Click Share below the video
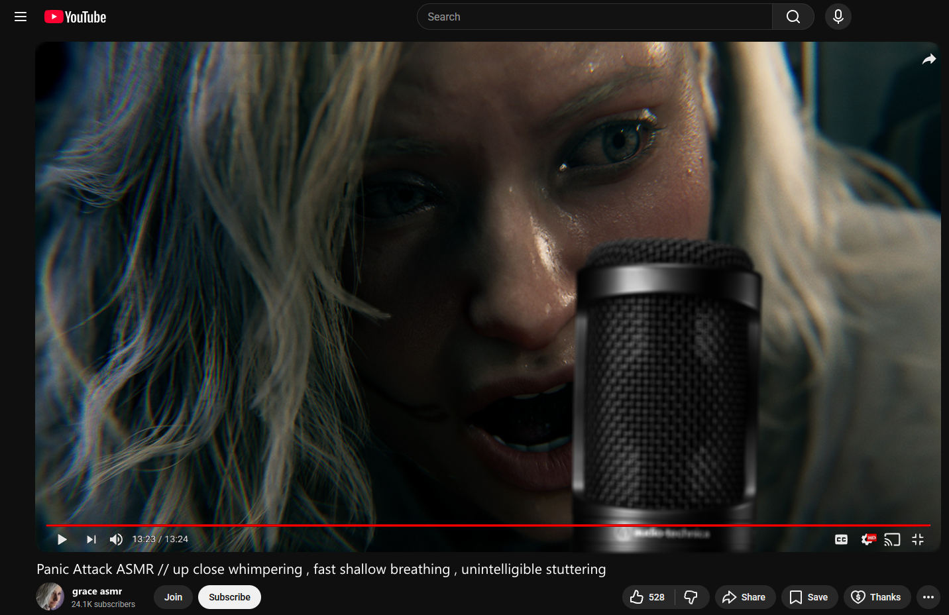Screen dimensions: 949x615 (745, 597)
